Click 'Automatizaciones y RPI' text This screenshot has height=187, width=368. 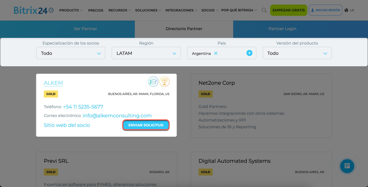tap(222, 120)
